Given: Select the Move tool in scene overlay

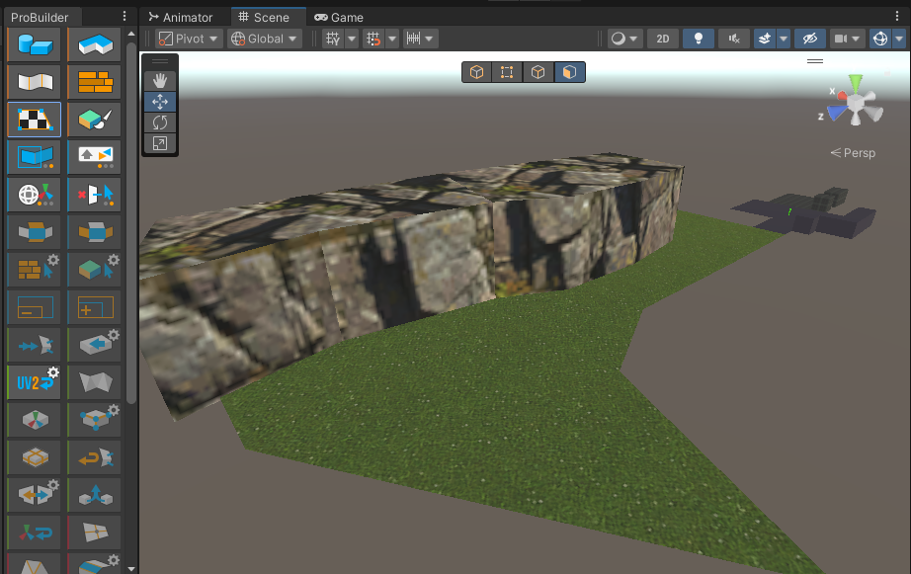Looking at the screenshot, I should click(x=160, y=102).
